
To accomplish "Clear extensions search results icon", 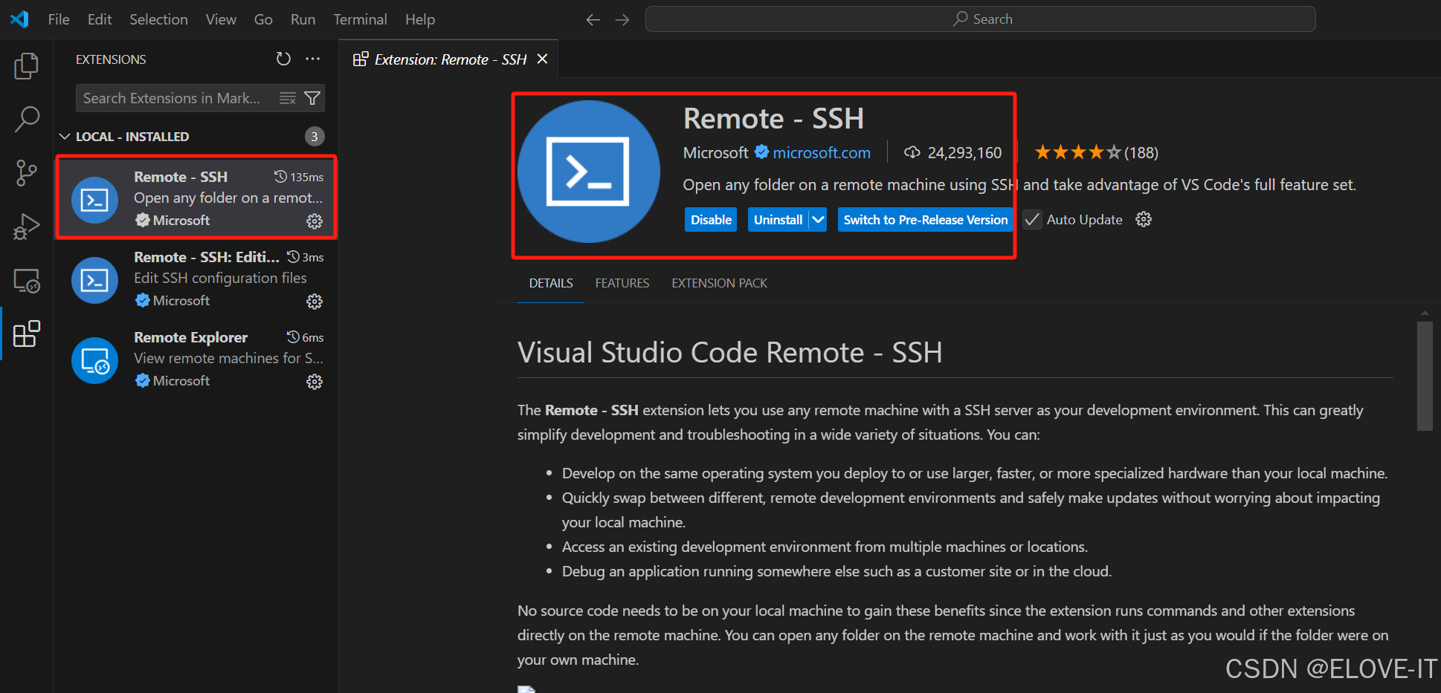I will pyautogui.click(x=288, y=98).
